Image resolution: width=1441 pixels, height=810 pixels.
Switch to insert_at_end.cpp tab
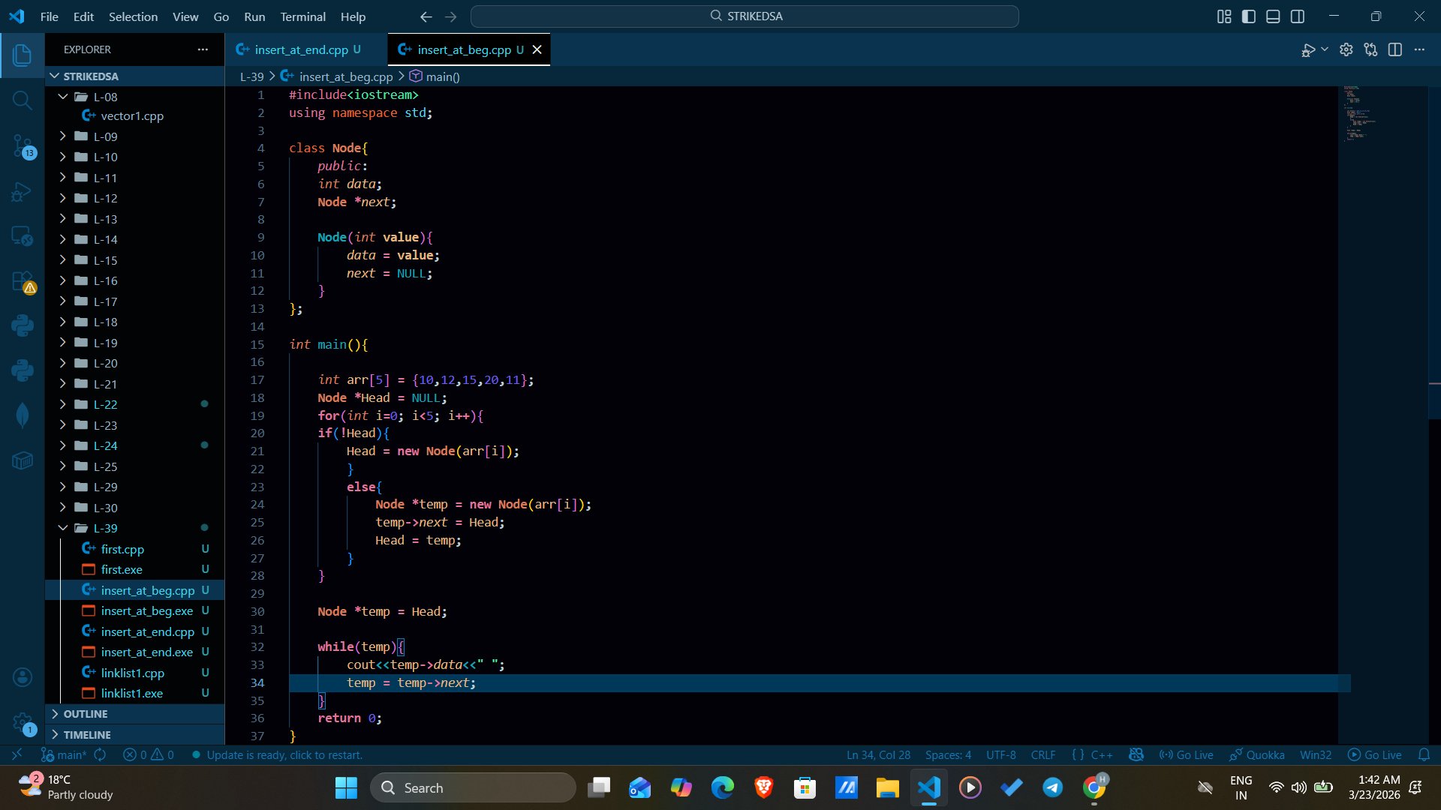(301, 49)
